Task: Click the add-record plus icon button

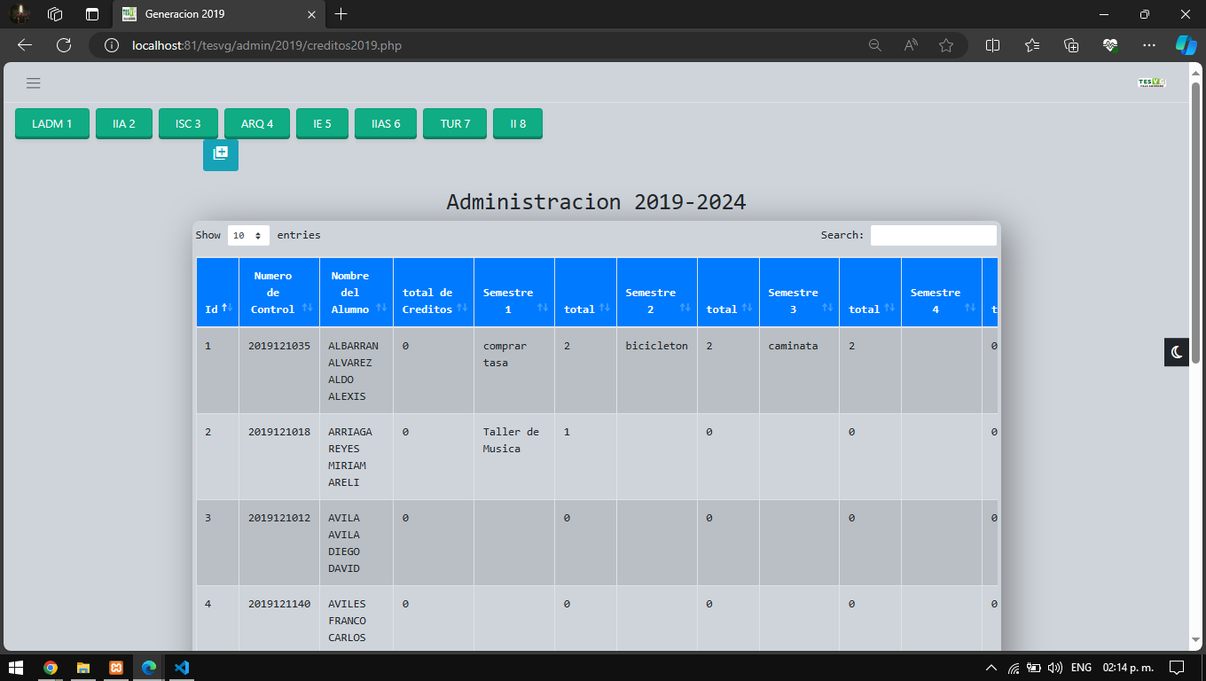Action: [221, 153]
